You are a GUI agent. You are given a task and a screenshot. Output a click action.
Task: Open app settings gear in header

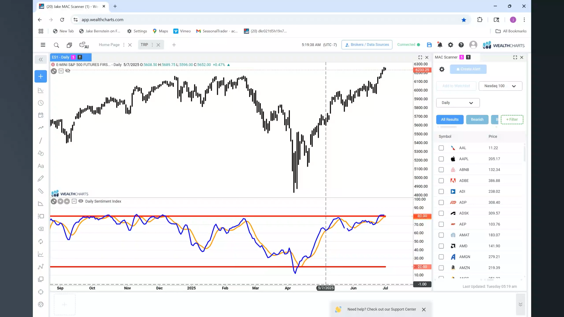coord(450,45)
